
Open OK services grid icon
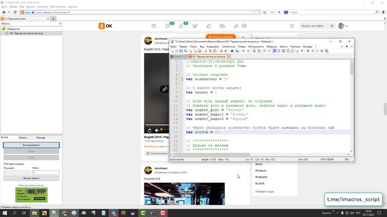(x=291, y=26)
